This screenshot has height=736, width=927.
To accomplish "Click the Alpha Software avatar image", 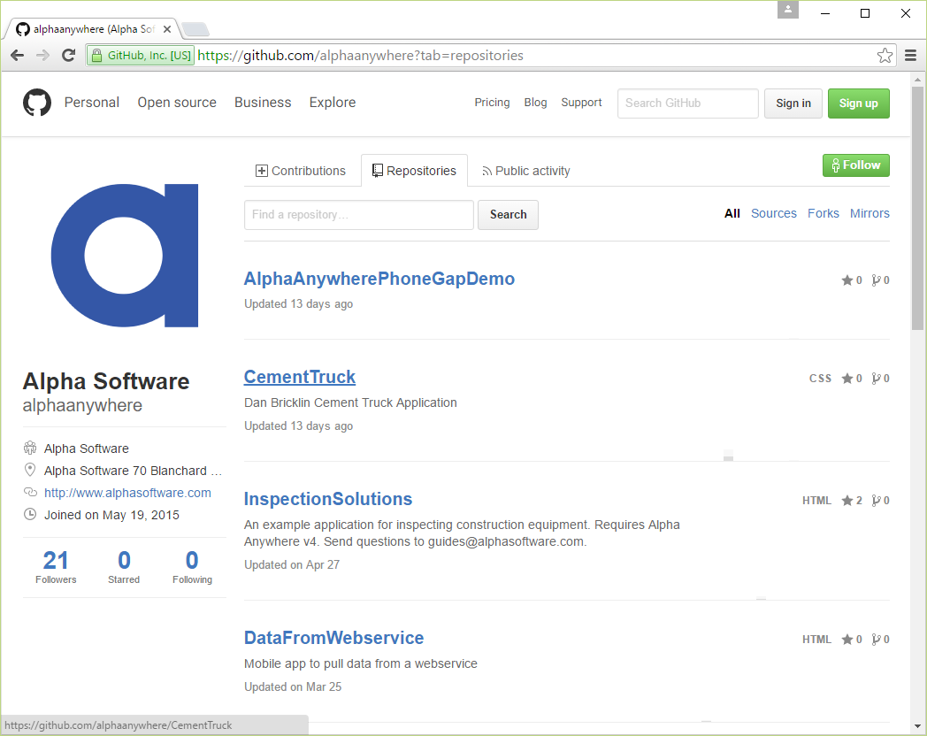I will coord(125,256).
